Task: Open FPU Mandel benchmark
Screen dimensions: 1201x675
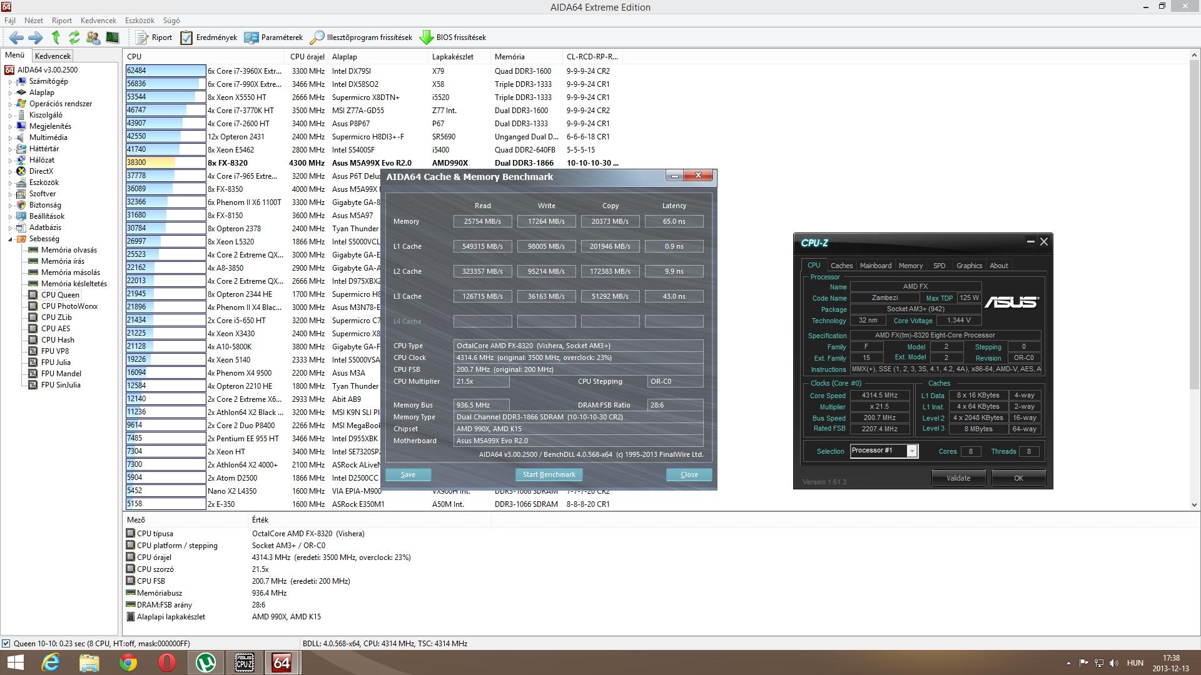Action: (61, 374)
